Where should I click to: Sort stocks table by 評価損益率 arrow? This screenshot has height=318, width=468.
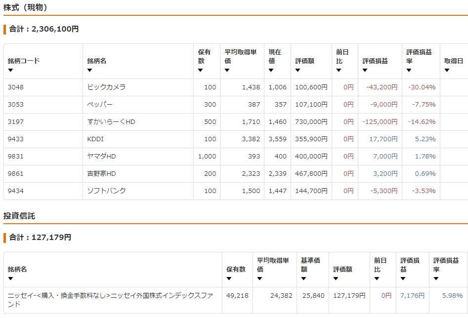tap(409, 70)
